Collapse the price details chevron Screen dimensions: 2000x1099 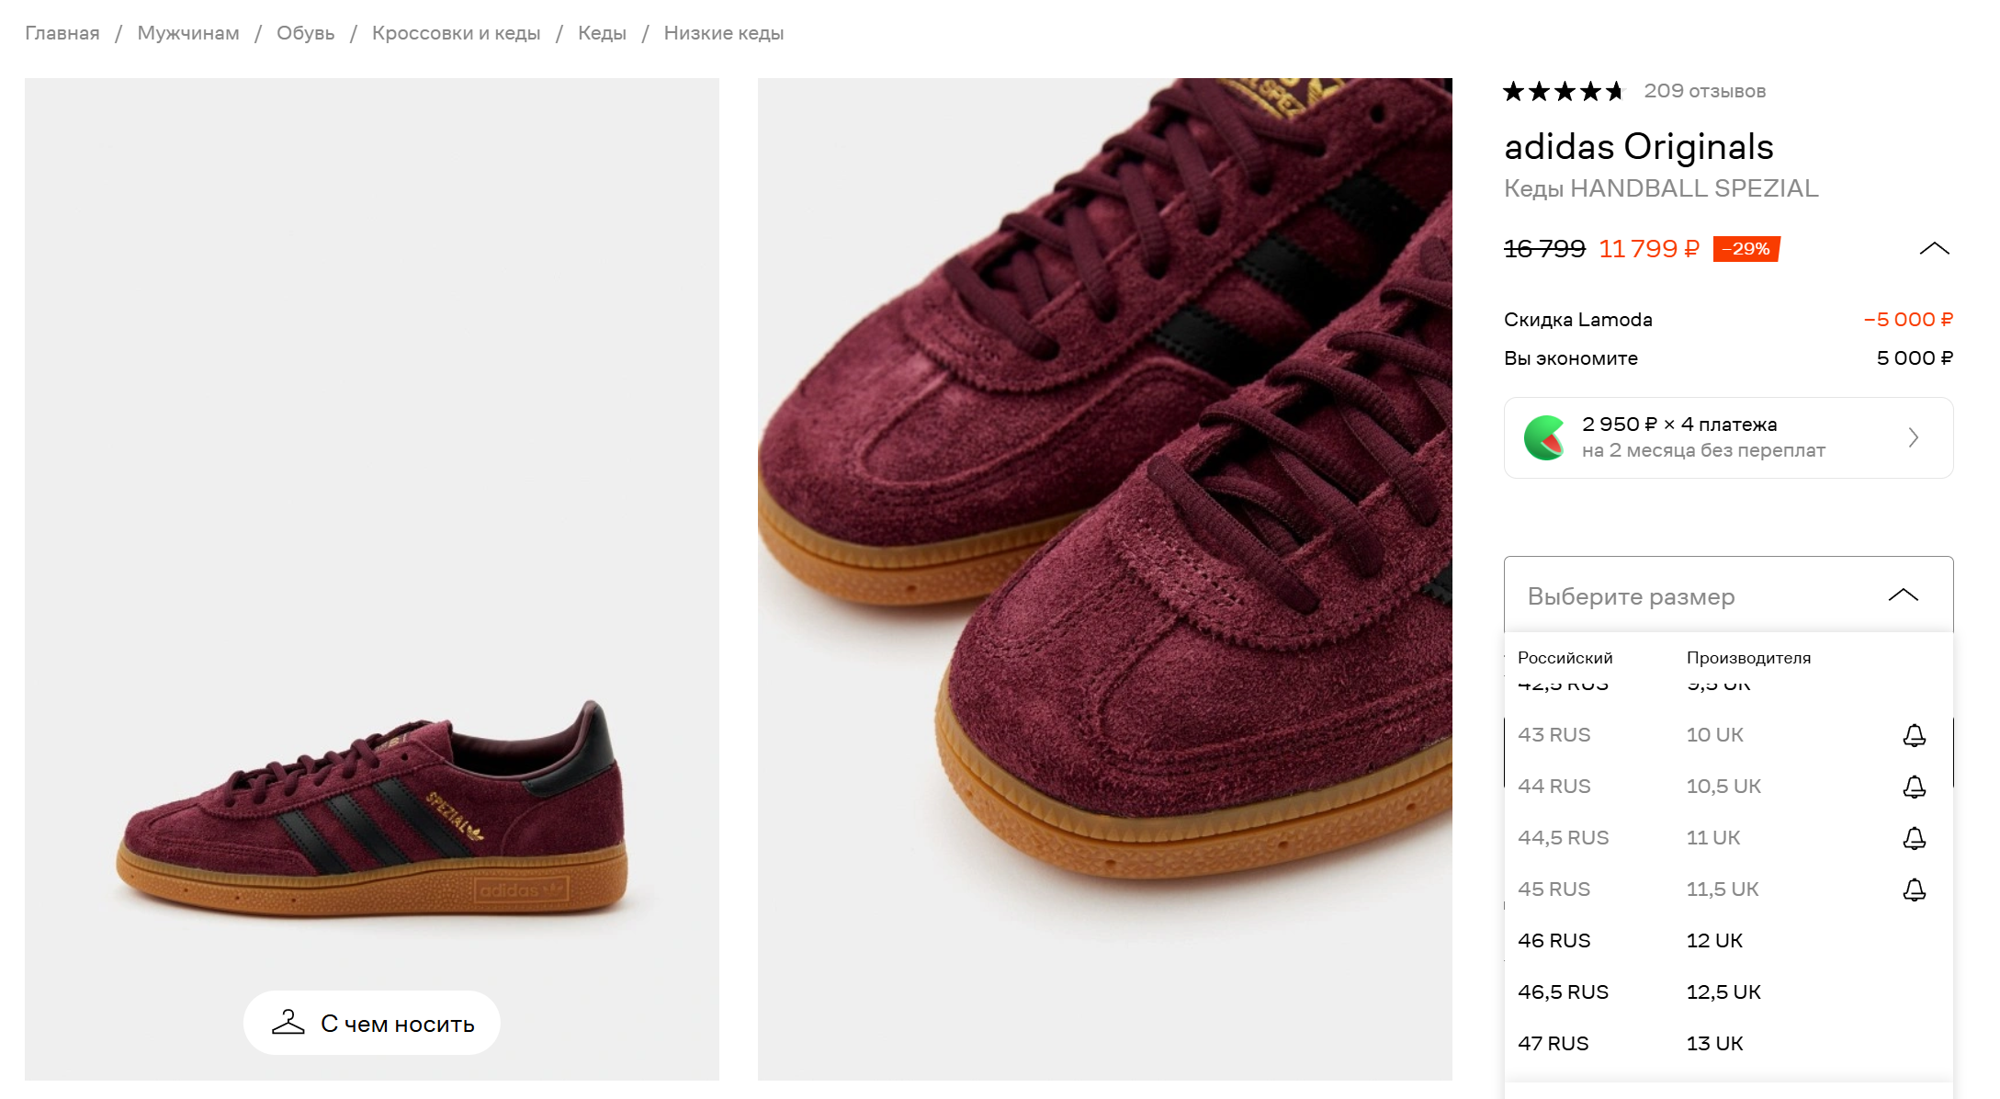(1934, 248)
